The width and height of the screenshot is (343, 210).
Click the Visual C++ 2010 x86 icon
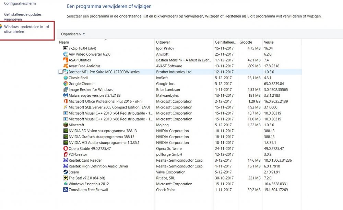(66, 119)
